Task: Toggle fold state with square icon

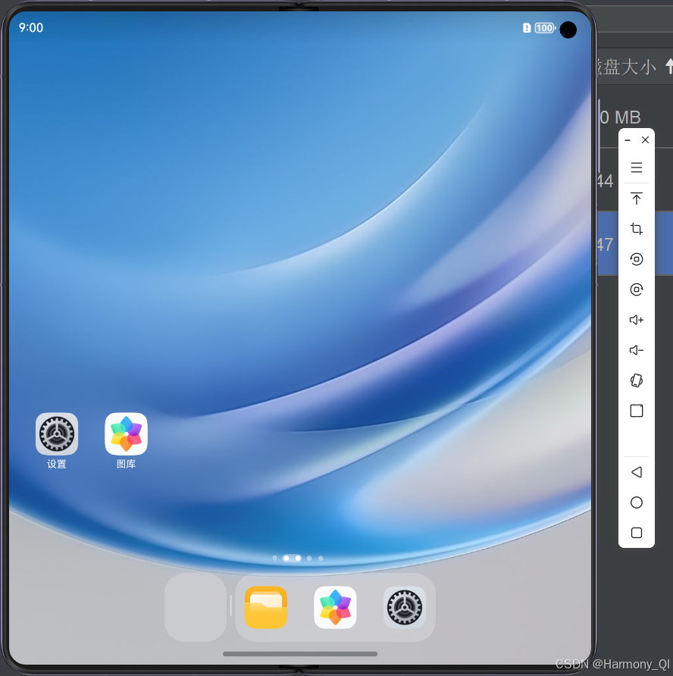Action: click(x=637, y=411)
